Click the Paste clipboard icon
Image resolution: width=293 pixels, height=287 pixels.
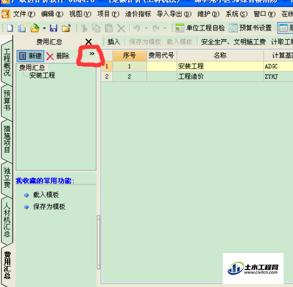108,28
